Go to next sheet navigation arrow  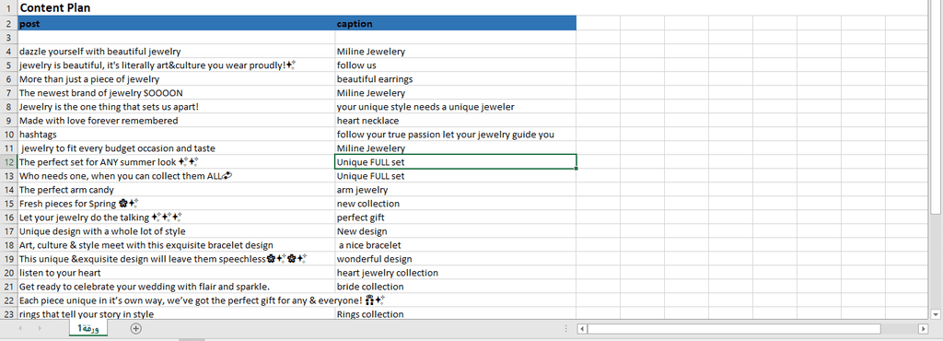tap(40, 328)
